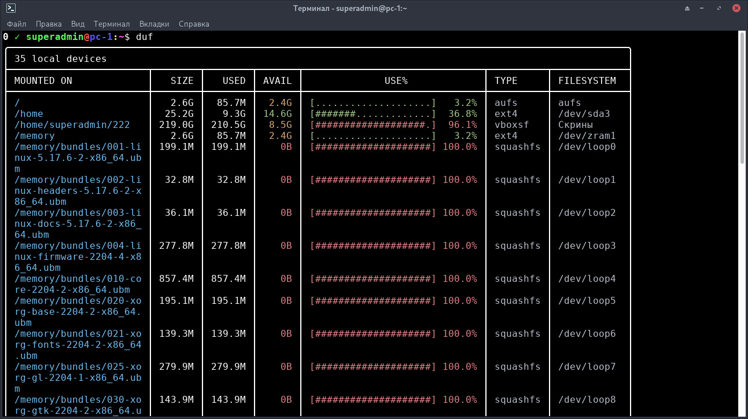Open the Файл menu
This screenshot has height=419, width=748.
(16, 24)
